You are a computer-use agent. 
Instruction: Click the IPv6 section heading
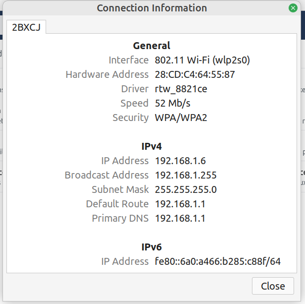(x=152, y=247)
